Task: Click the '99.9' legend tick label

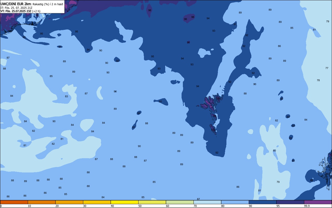Action: pos(307,206)
